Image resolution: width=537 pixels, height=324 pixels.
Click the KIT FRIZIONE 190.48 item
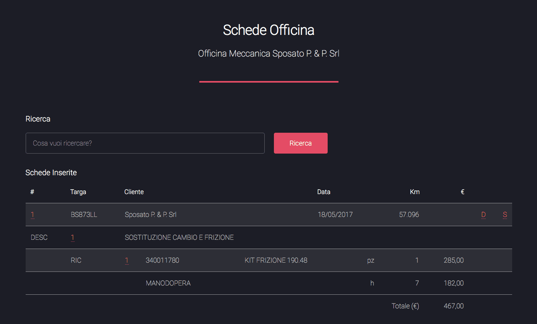[276, 260]
